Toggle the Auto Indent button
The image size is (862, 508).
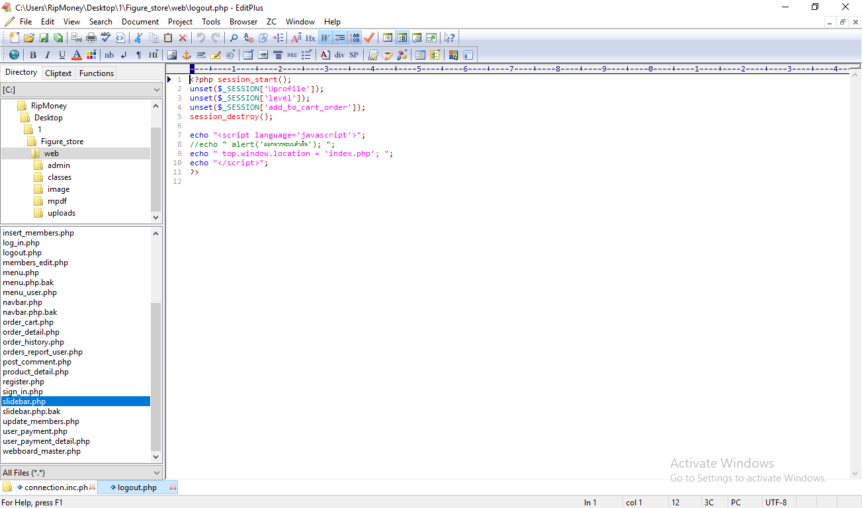[340, 38]
